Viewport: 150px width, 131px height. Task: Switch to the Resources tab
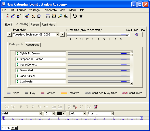(x=33, y=45)
